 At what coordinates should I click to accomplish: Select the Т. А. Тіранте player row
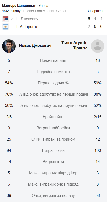coord(53,27)
